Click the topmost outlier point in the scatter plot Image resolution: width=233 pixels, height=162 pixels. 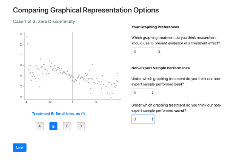pos(27,36)
